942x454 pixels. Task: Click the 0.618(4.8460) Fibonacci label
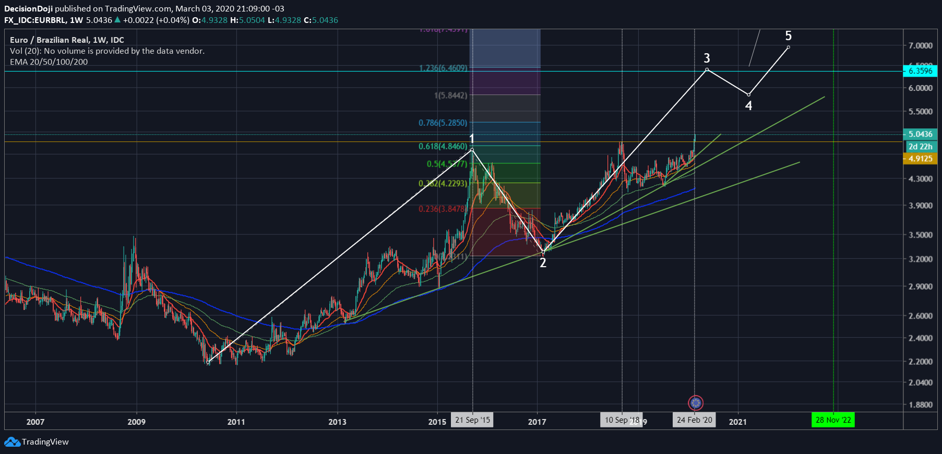tap(443, 146)
